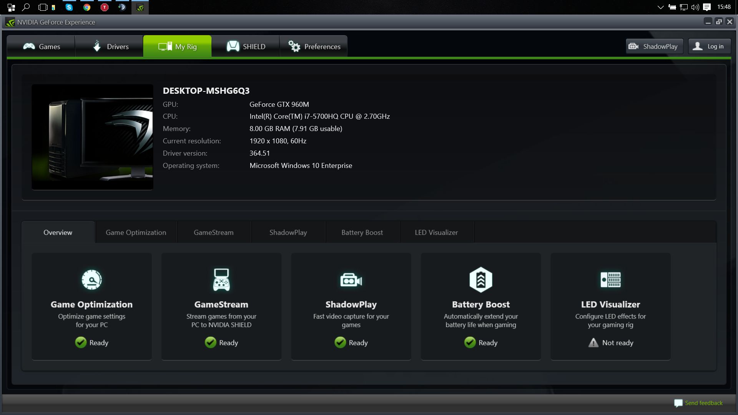Screen dimensions: 738x415
Task: Click the GeForce Experience taskbar icon
Action: pyautogui.click(x=140, y=7)
